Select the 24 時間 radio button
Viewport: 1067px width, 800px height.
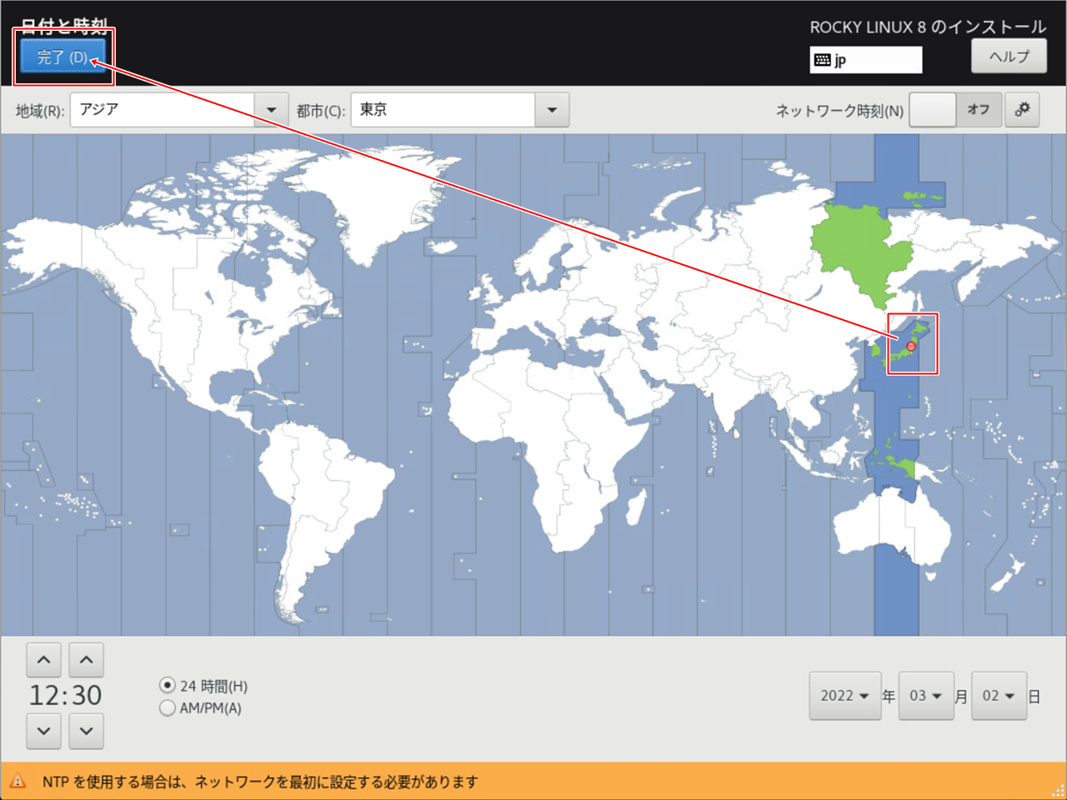click(168, 686)
